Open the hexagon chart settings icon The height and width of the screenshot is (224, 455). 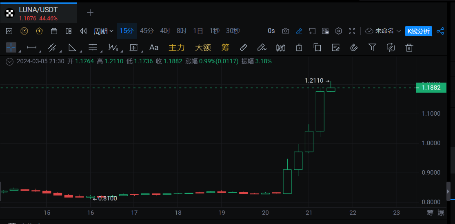(339, 31)
